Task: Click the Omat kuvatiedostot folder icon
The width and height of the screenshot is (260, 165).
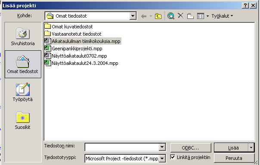Action: 48,26
